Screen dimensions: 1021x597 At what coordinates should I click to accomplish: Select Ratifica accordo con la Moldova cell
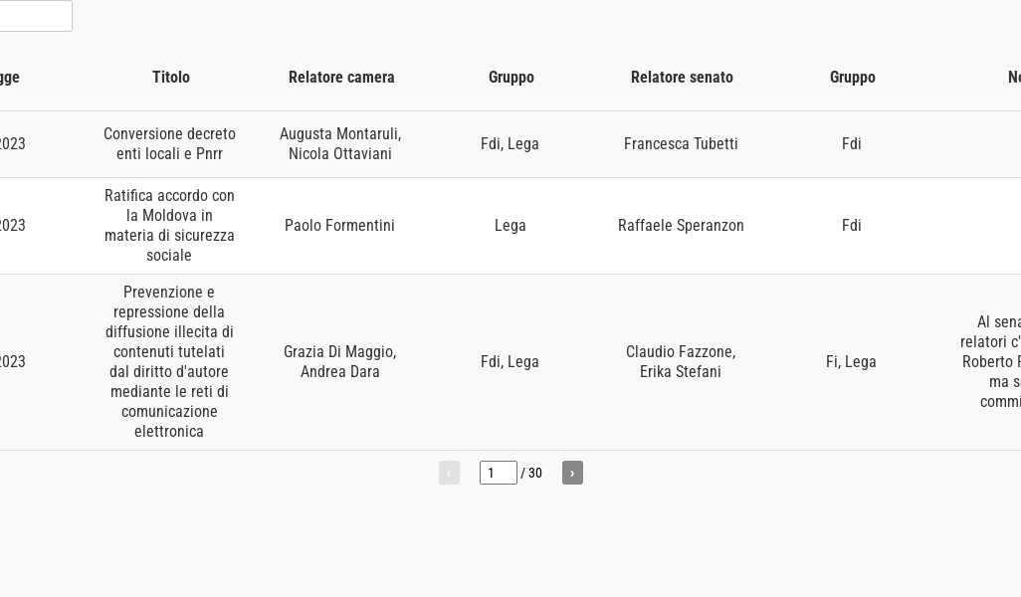(x=169, y=226)
